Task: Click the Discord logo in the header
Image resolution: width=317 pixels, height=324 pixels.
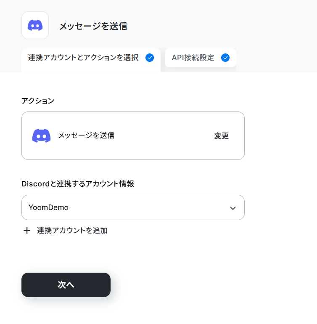Action: pos(35,25)
